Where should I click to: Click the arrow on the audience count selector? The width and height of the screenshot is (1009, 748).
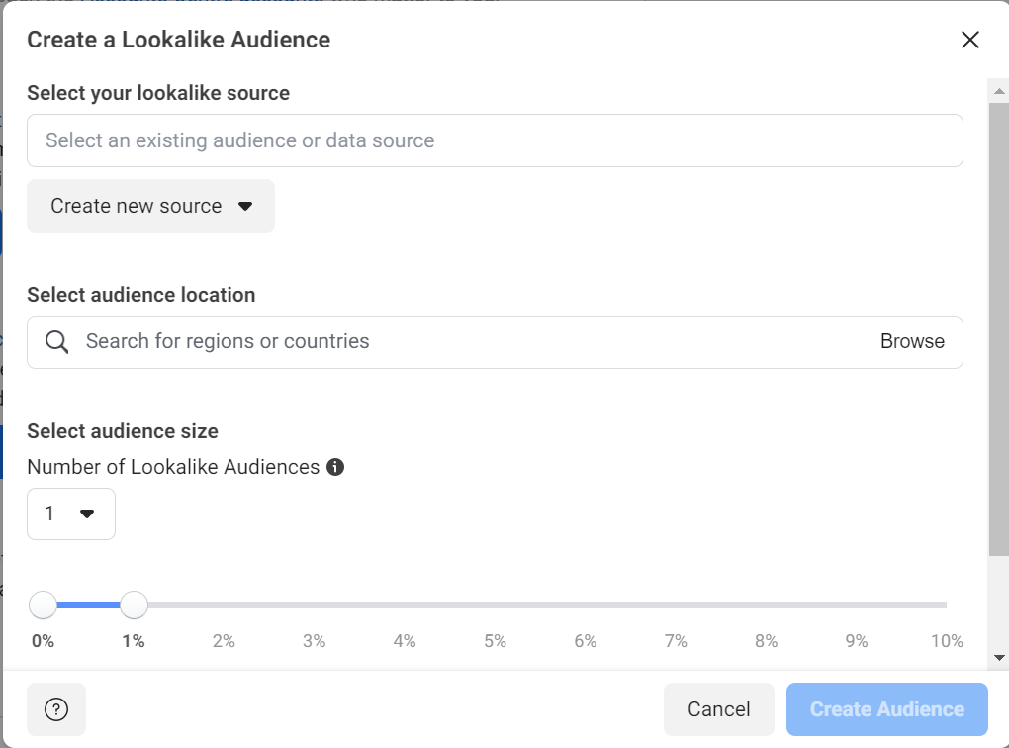87,514
